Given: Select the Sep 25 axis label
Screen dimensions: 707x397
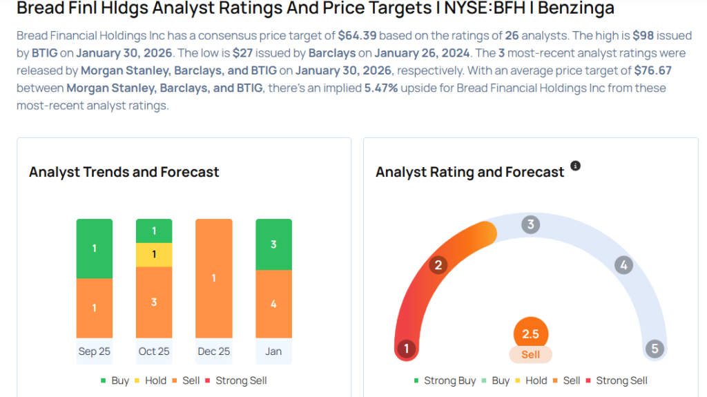Looking at the screenshot, I should tap(95, 351).
